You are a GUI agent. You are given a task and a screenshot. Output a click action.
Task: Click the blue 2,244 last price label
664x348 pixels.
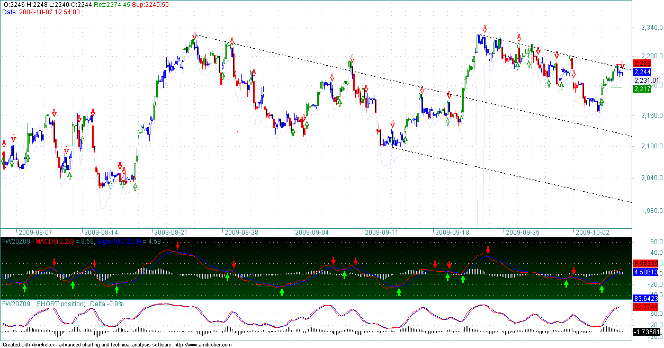pyautogui.click(x=642, y=72)
